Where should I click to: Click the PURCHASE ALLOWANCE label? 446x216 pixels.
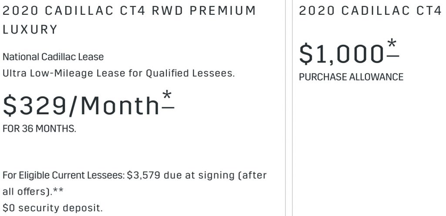point(351,77)
